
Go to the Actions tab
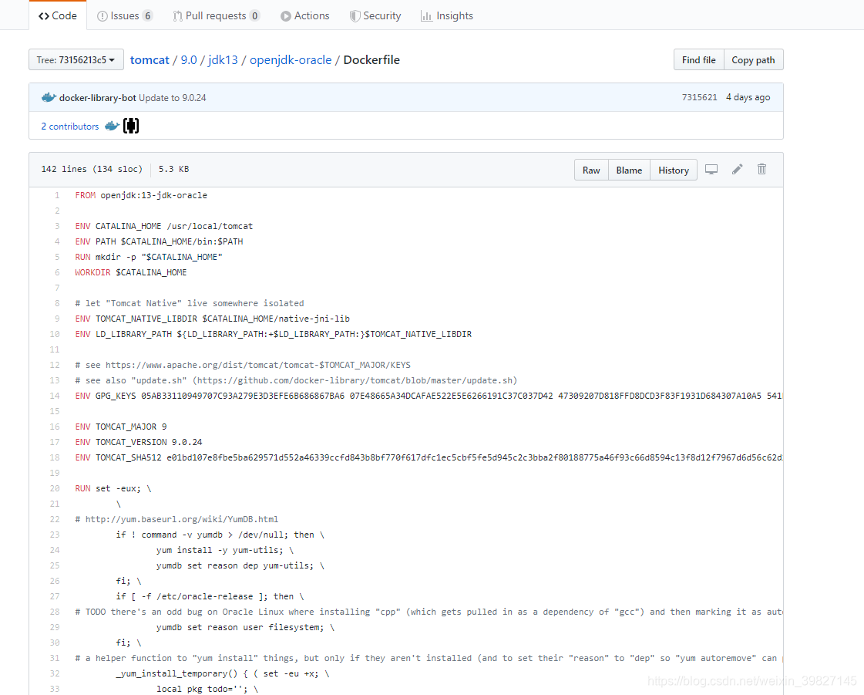[x=304, y=15]
